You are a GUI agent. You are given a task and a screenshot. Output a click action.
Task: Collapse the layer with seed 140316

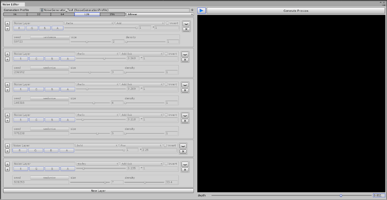[x=185, y=85]
